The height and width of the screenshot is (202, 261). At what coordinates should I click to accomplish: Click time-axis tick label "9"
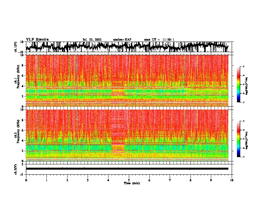(211, 180)
